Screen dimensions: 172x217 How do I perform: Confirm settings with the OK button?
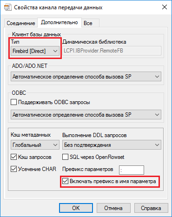tap(76, 208)
